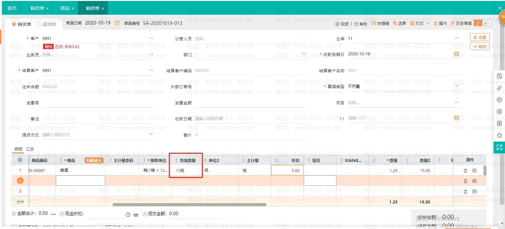The height and width of the screenshot is (229, 505).
Task: Open lookup dots for 项目 field
Action: pos(457,102)
